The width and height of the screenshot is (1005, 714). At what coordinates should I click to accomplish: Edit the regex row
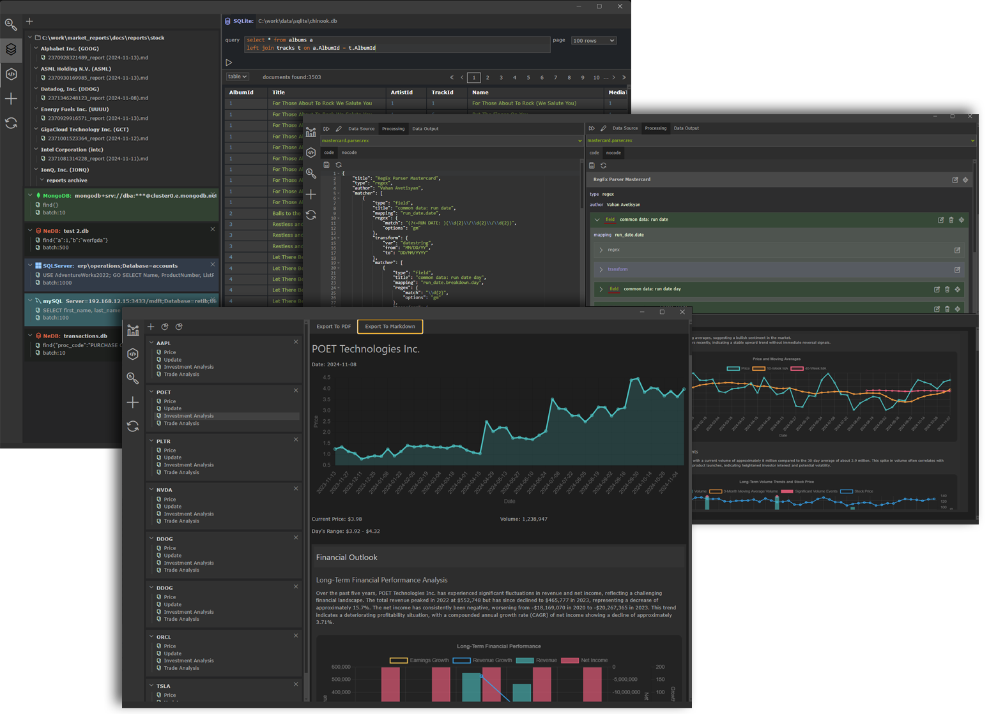click(x=957, y=250)
